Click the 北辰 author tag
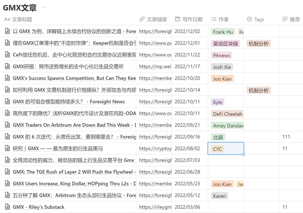The width and height of the screenshot is (303, 213). pyautogui.click(x=218, y=137)
